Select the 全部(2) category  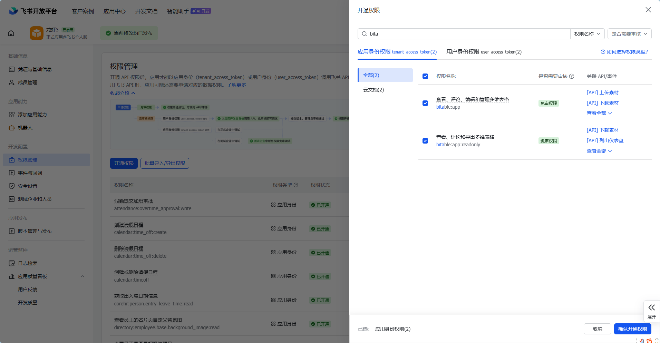[385, 75]
